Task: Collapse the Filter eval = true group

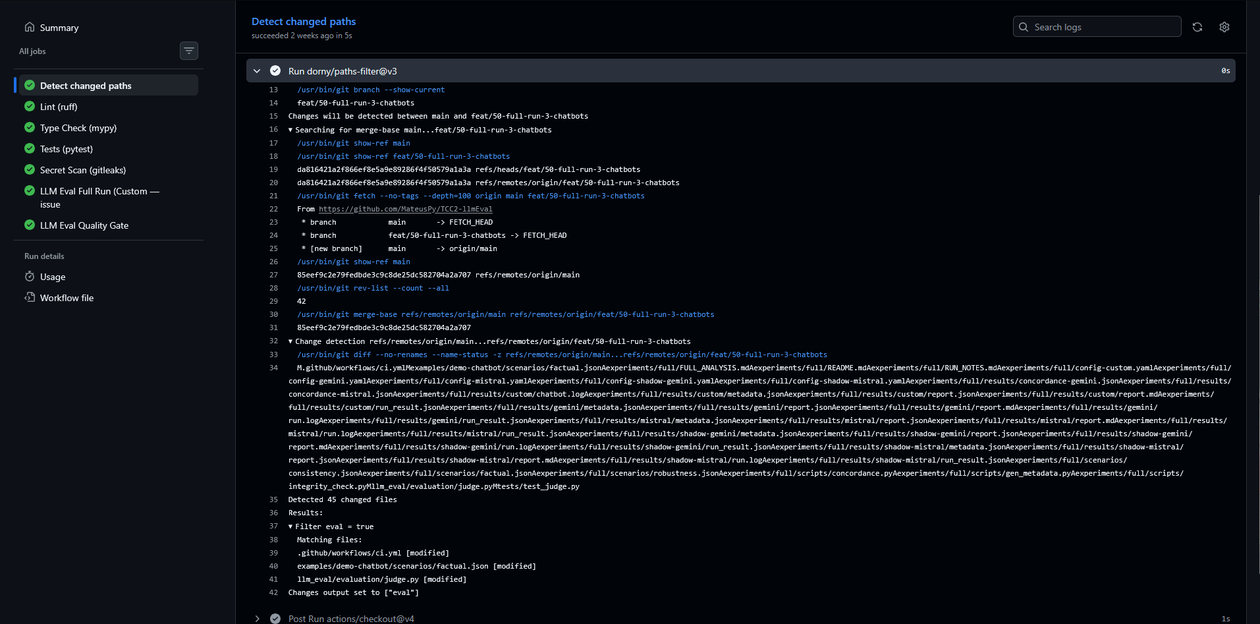Action: pos(290,526)
